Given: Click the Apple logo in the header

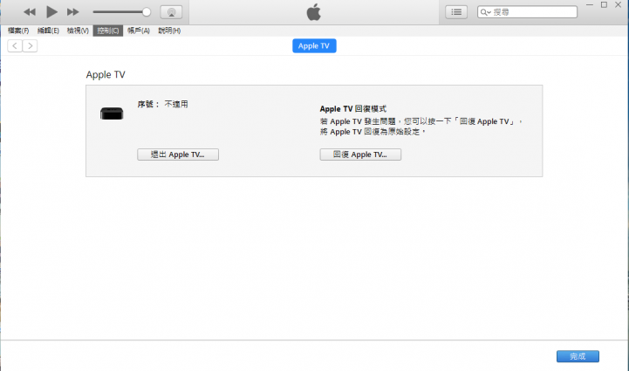Looking at the screenshot, I should [x=314, y=12].
